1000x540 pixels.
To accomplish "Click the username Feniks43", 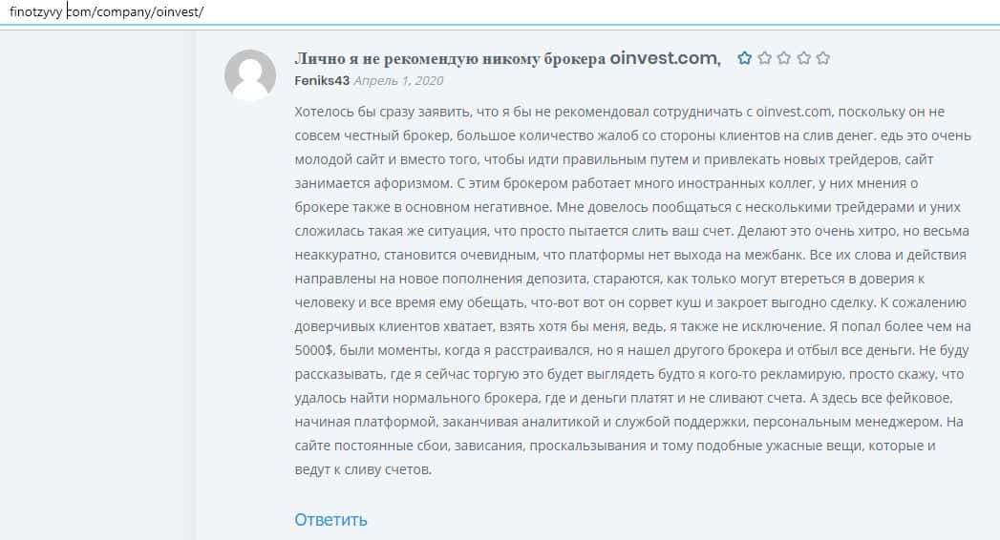I will point(322,81).
